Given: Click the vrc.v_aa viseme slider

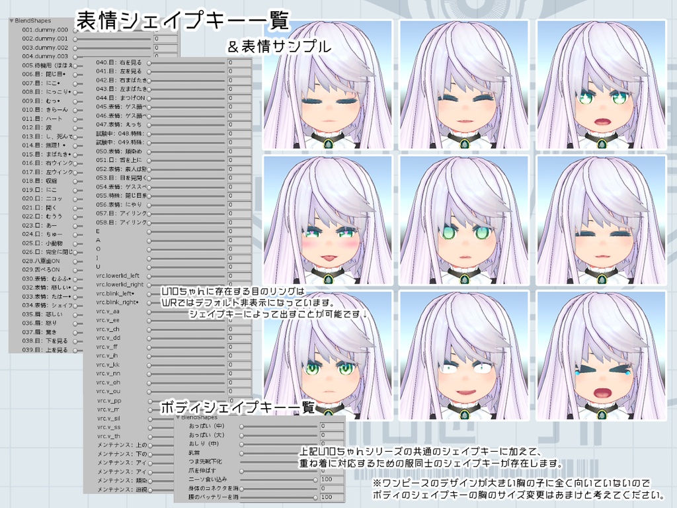Looking at the screenshot, I should tap(149, 311).
